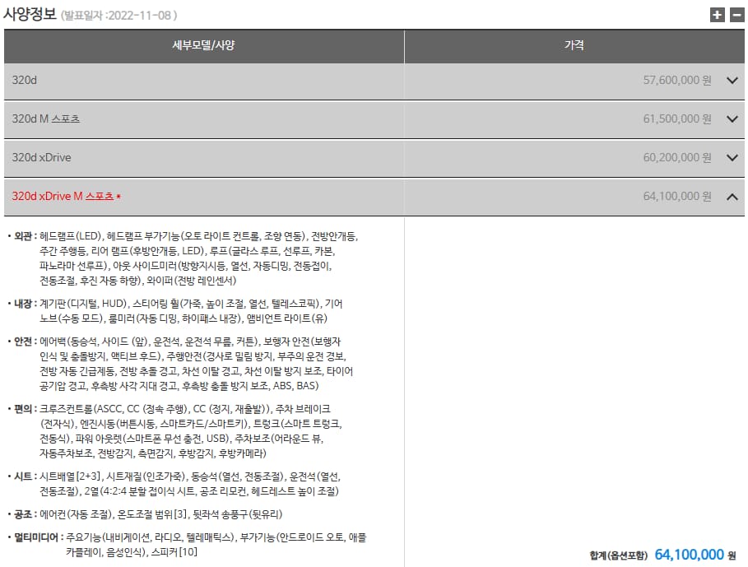Expand the 320d M 스포츠 chevron
Image resolution: width=748 pixels, height=567 pixels.
732,119
